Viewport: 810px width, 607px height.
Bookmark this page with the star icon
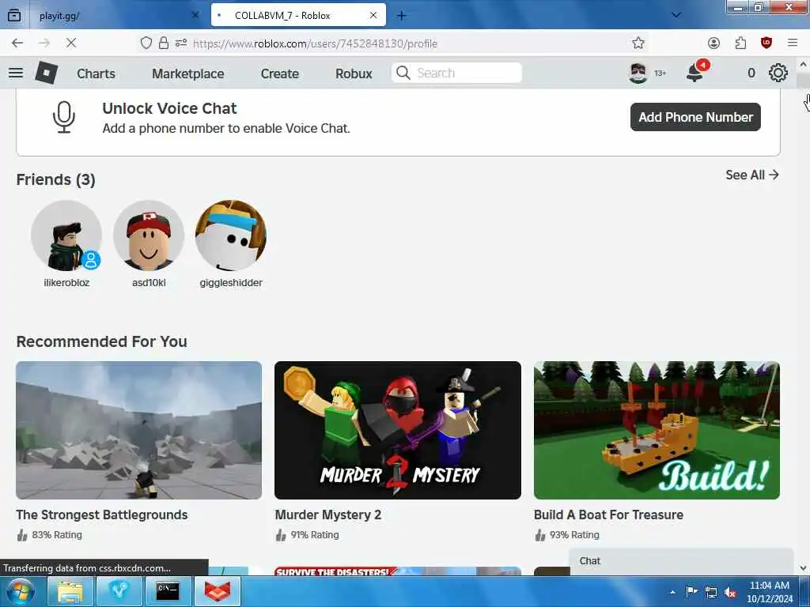click(638, 43)
